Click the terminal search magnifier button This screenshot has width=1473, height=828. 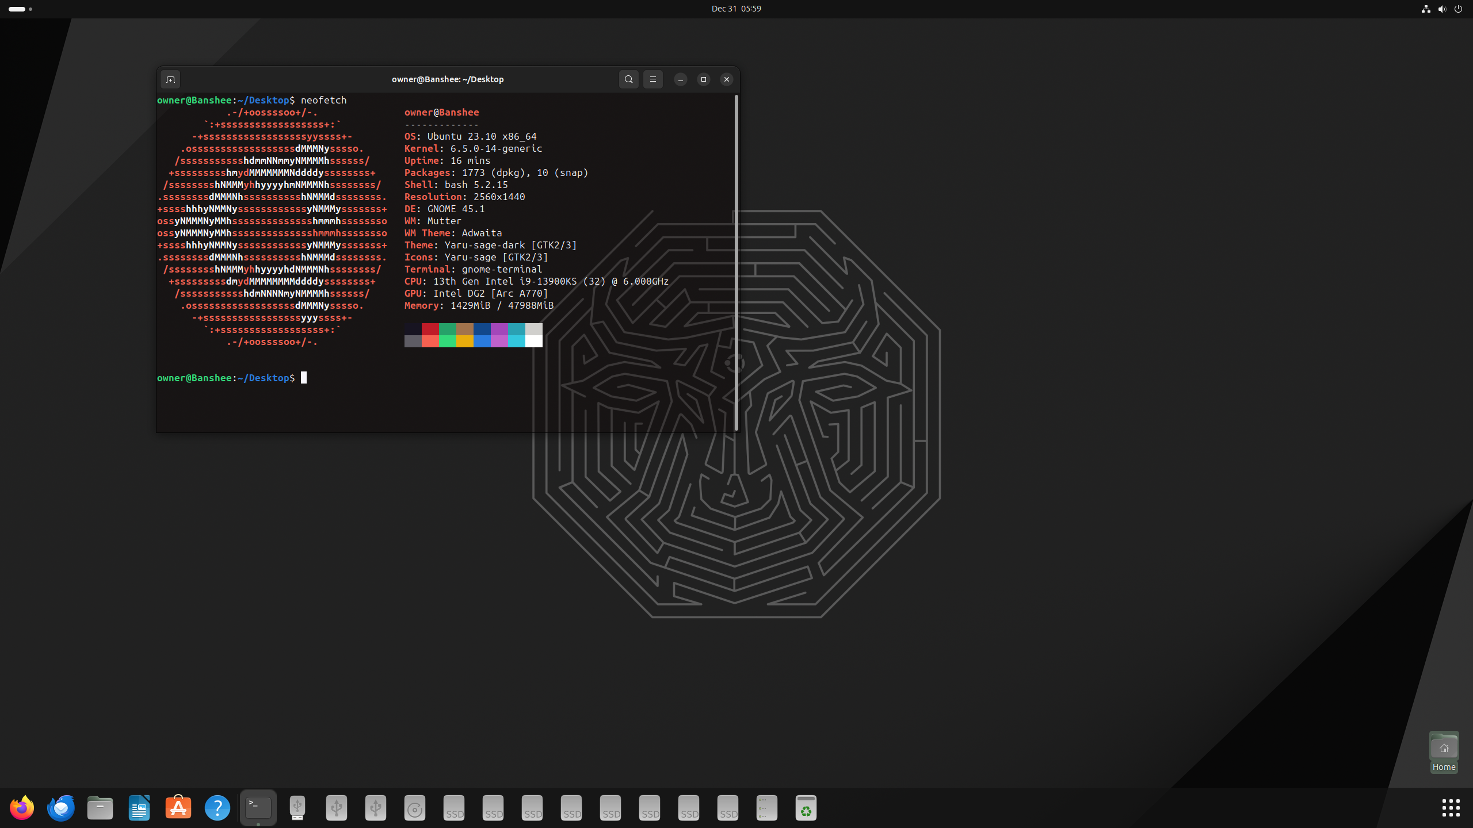[x=629, y=79]
